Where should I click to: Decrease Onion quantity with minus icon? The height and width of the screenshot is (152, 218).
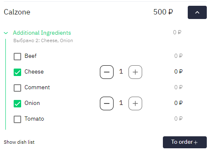pyautogui.click(x=107, y=104)
